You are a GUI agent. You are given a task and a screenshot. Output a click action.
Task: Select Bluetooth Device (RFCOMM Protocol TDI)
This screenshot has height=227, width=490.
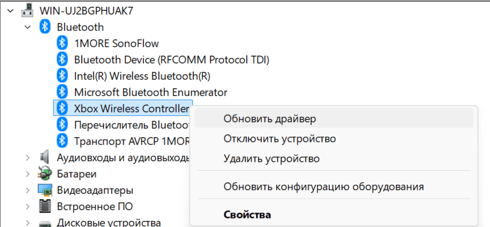[x=172, y=59]
